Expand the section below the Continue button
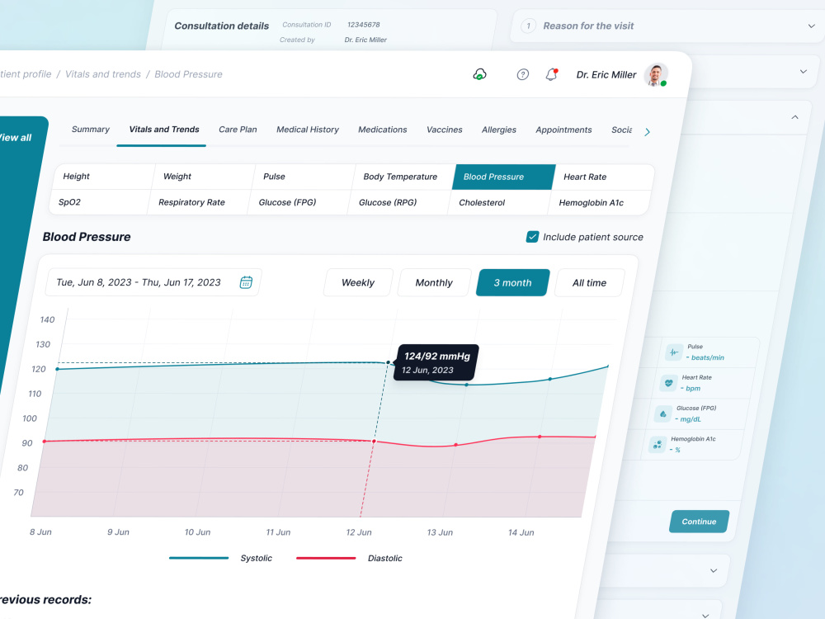Image resolution: width=825 pixels, height=619 pixels. (714, 570)
